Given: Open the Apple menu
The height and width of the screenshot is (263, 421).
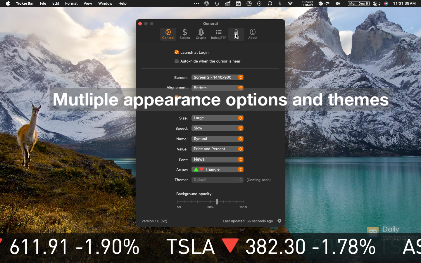Looking at the screenshot, I should [x=8, y=4].
